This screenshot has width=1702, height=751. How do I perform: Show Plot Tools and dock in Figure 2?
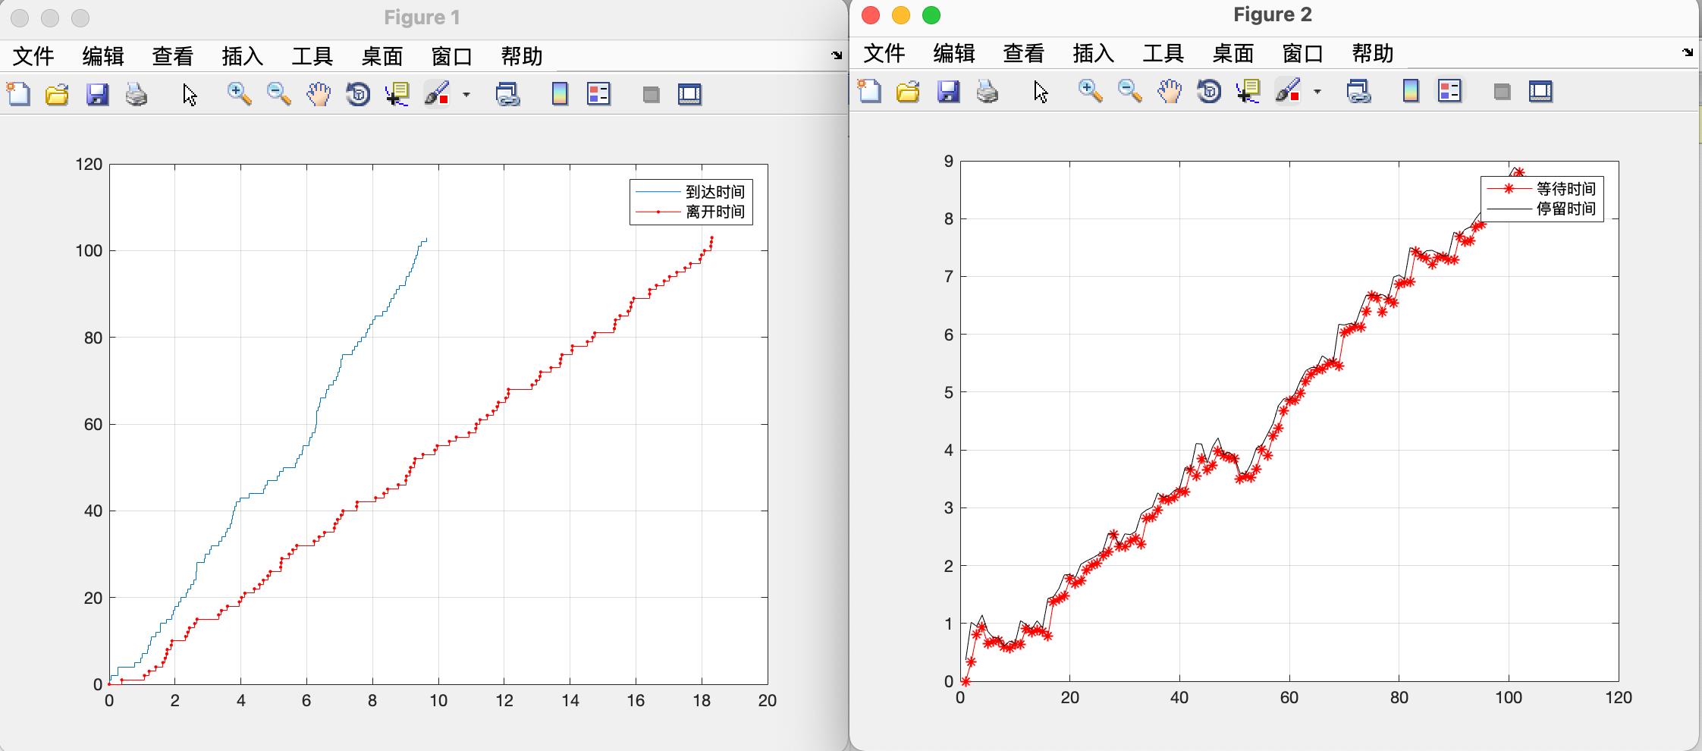click(1540, 91)
